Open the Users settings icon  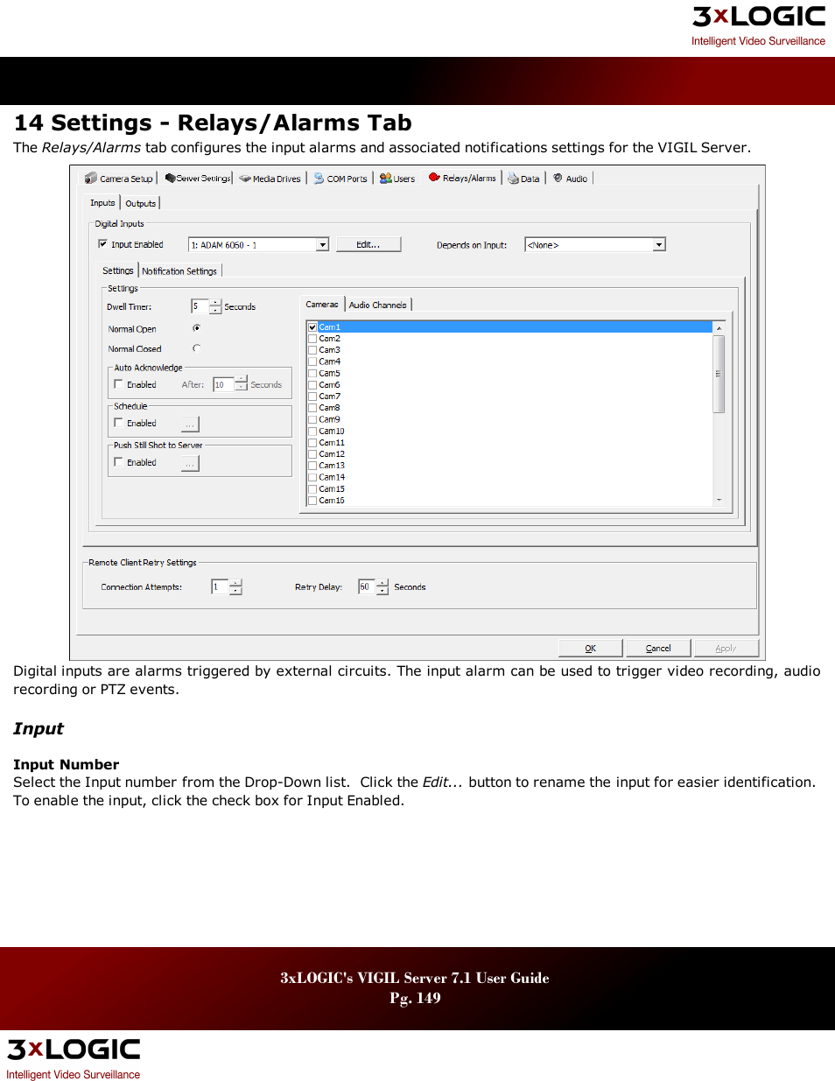[385, 178]
